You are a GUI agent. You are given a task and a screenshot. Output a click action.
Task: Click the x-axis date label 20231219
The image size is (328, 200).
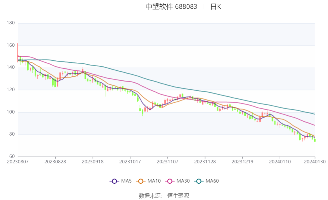click(x=243, y=162)
